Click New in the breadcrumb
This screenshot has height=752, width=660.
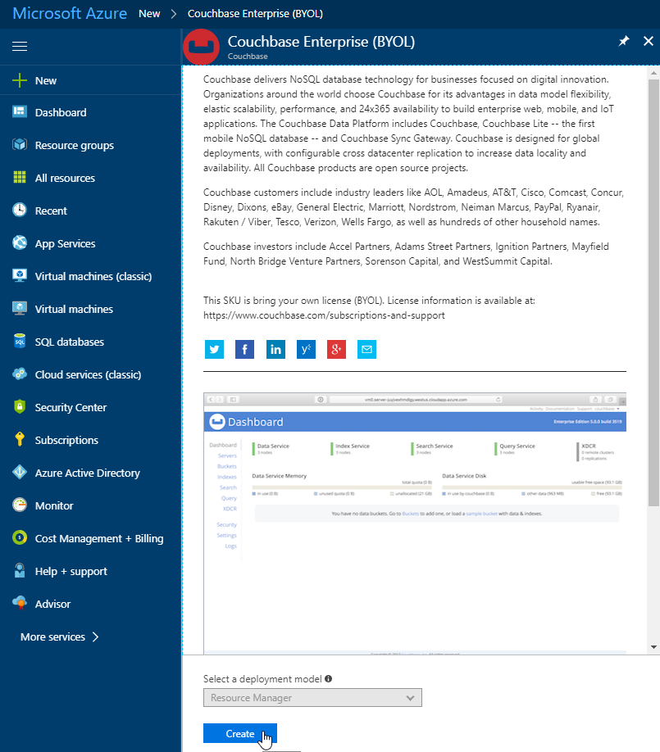coord(149,13)
